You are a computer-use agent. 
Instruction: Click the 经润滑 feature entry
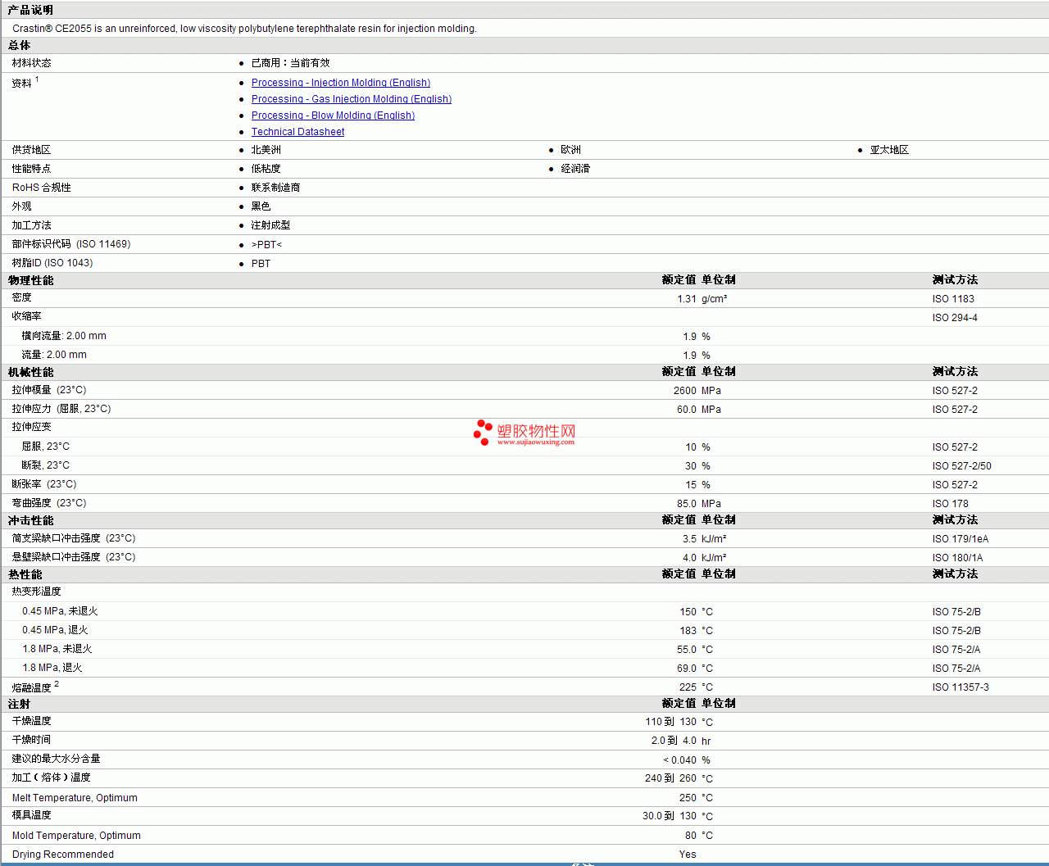point(575,169)
